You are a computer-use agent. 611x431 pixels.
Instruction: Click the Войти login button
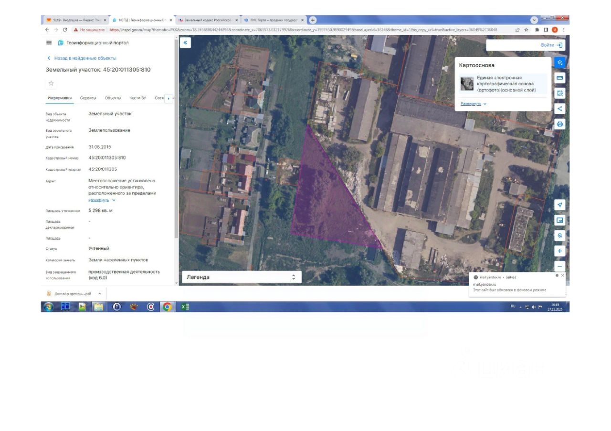[x=552, y=45]
